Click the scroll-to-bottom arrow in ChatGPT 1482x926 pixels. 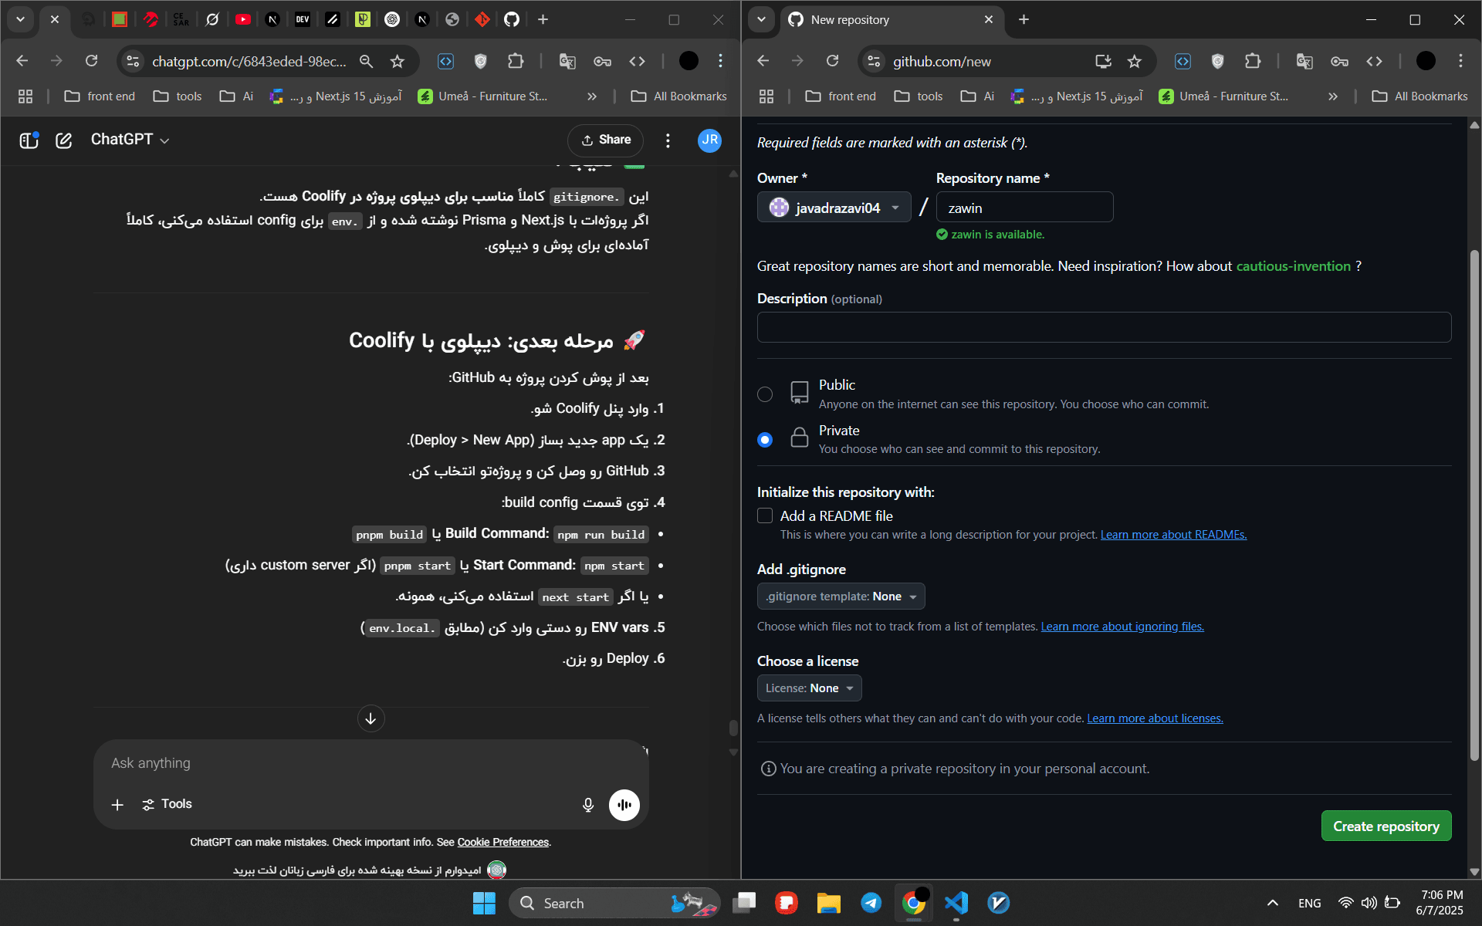click(370, 718)
